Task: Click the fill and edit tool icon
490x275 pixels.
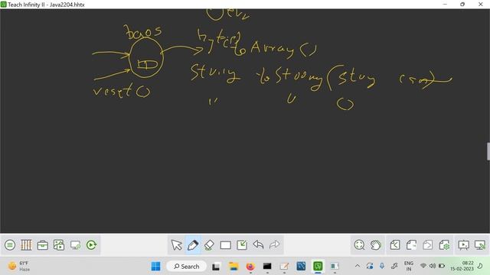Action: 242,245
